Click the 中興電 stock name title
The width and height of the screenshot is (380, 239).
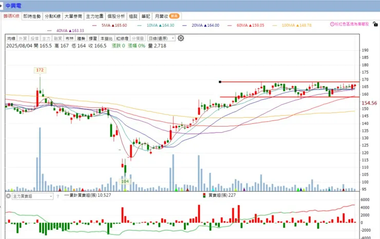13,6
